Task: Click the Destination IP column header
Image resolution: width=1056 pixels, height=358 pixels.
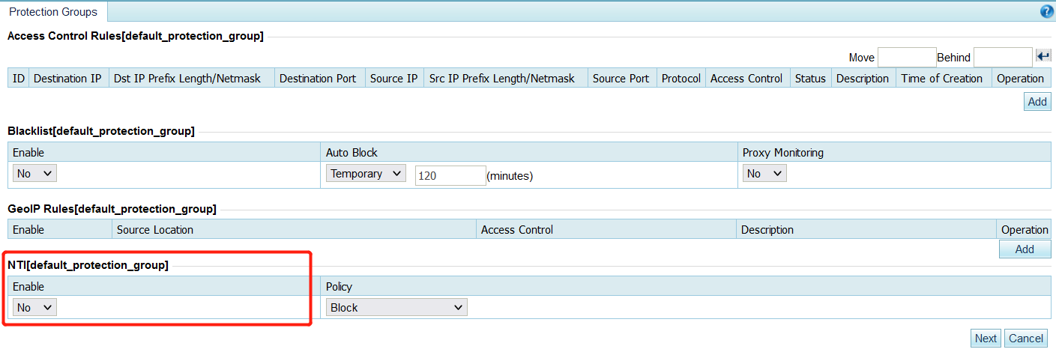Action: point(67,79)
